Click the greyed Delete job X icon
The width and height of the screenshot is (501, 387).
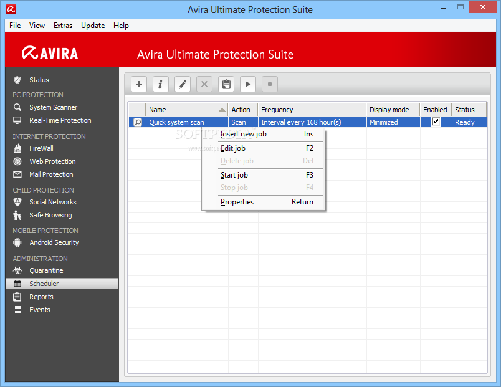pyautogui.click(x=204, y=84)
